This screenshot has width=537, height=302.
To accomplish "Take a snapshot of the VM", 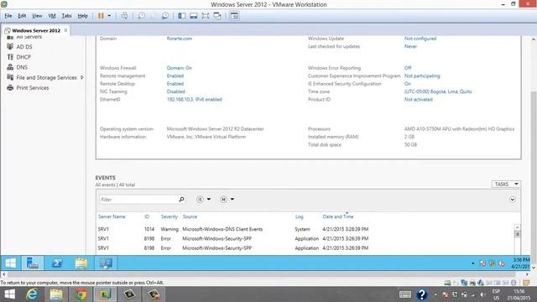I will [x=141, y=16].
